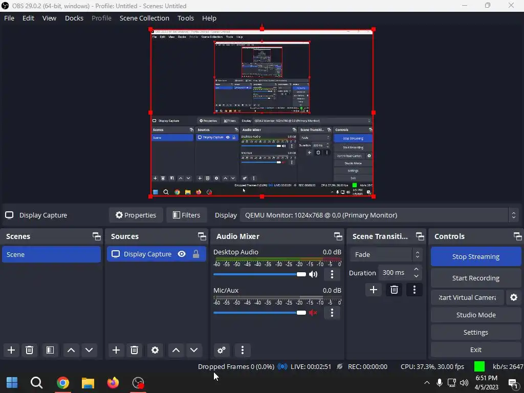The height and width of the screenshot is (393, 524).
Task: Open the Docks menu
Action: pos(74,18)
